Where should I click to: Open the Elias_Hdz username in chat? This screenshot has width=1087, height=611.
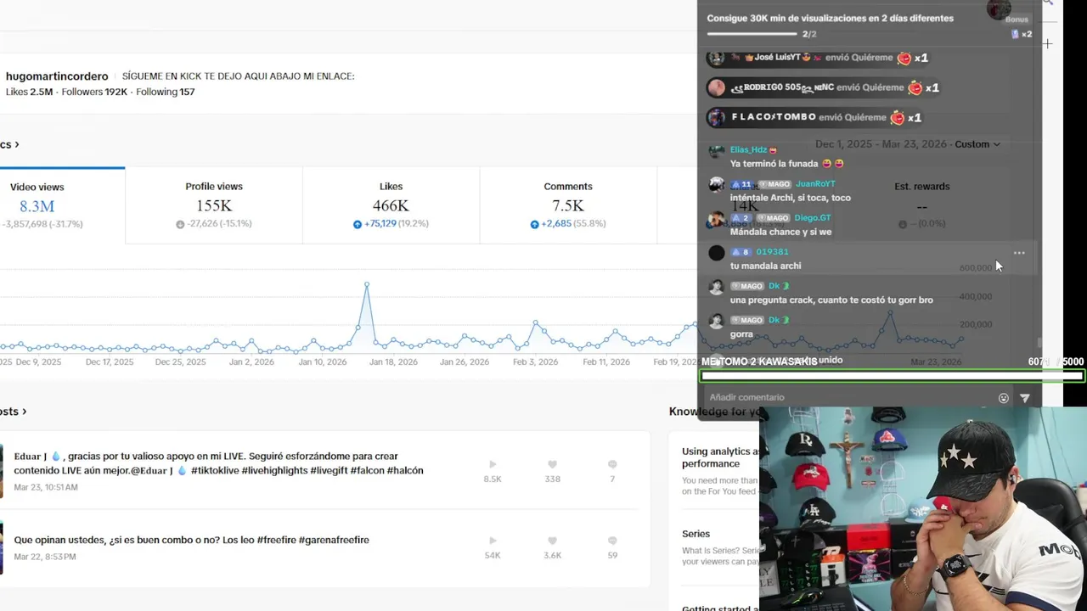click(748, 150)
